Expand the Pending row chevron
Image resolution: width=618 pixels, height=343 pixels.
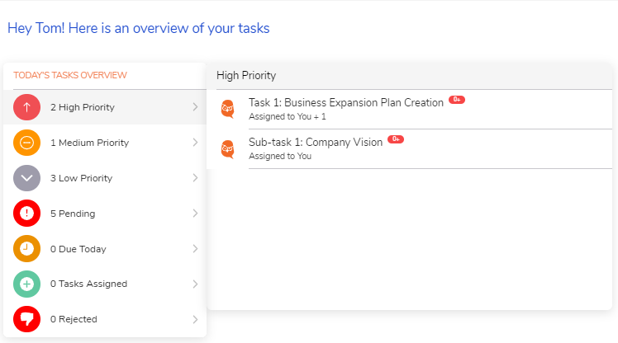195,214
